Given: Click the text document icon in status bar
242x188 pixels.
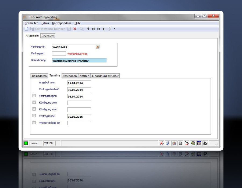Looking at the screenshot, I should pos(180,143).
